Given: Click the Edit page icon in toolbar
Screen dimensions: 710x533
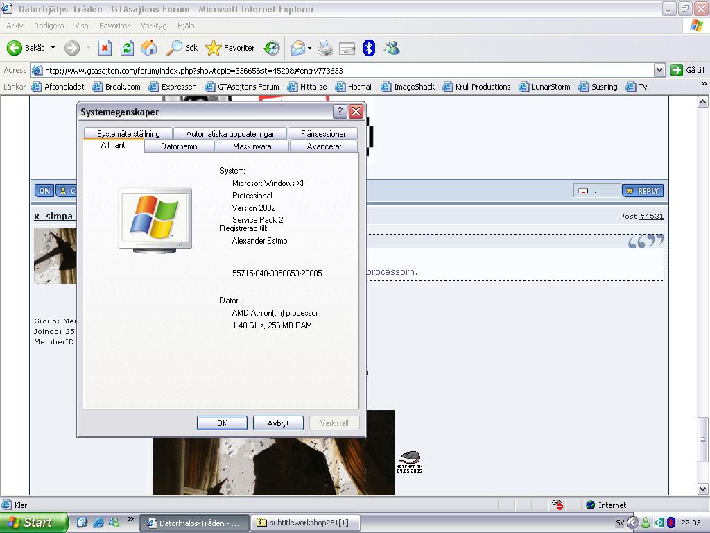Looking at the screenshot, I should 347,48.
